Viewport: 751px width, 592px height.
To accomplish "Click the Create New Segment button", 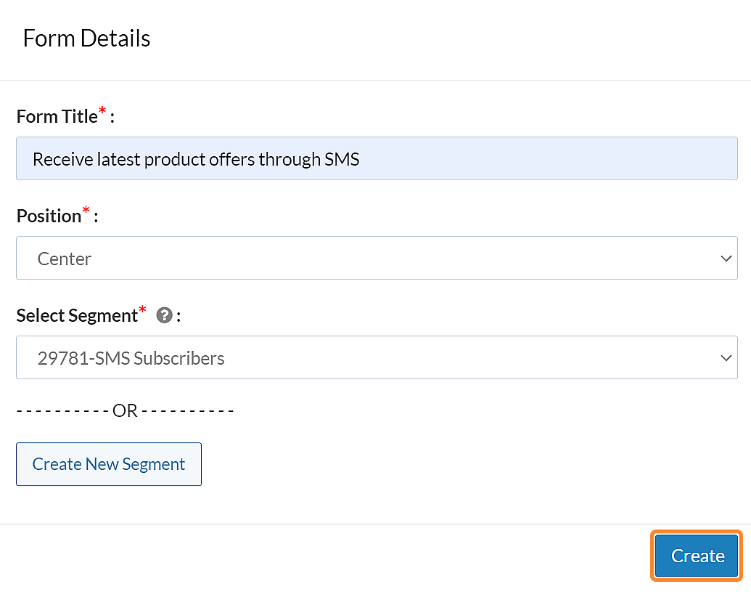I will (x=109, y=464).
